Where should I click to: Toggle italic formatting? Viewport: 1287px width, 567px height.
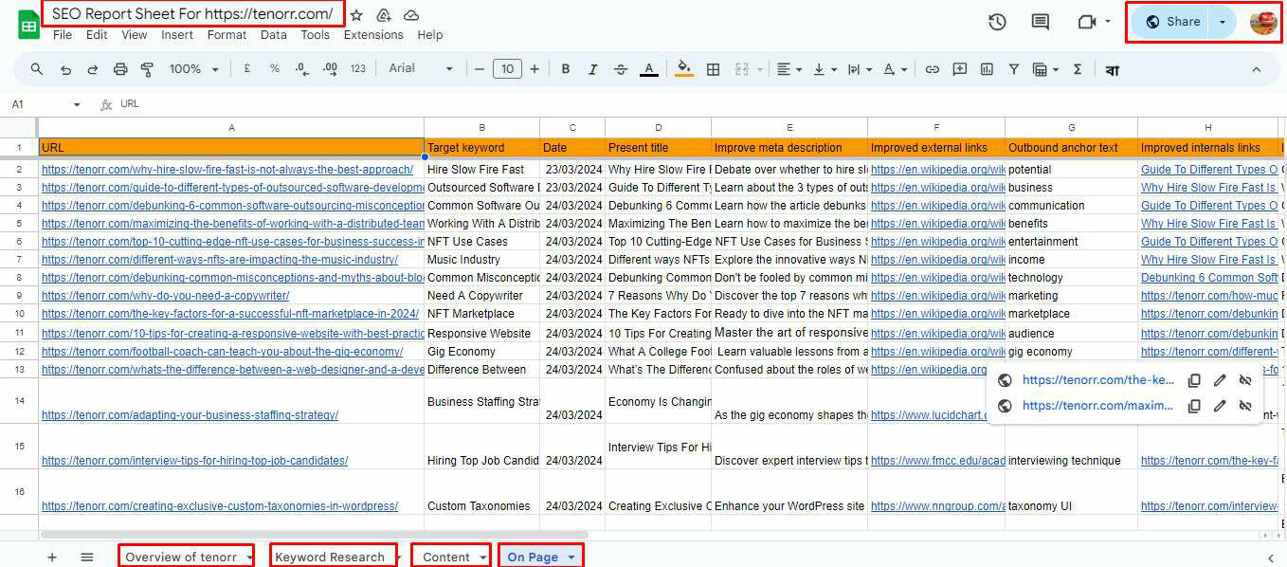coord(592,69)
